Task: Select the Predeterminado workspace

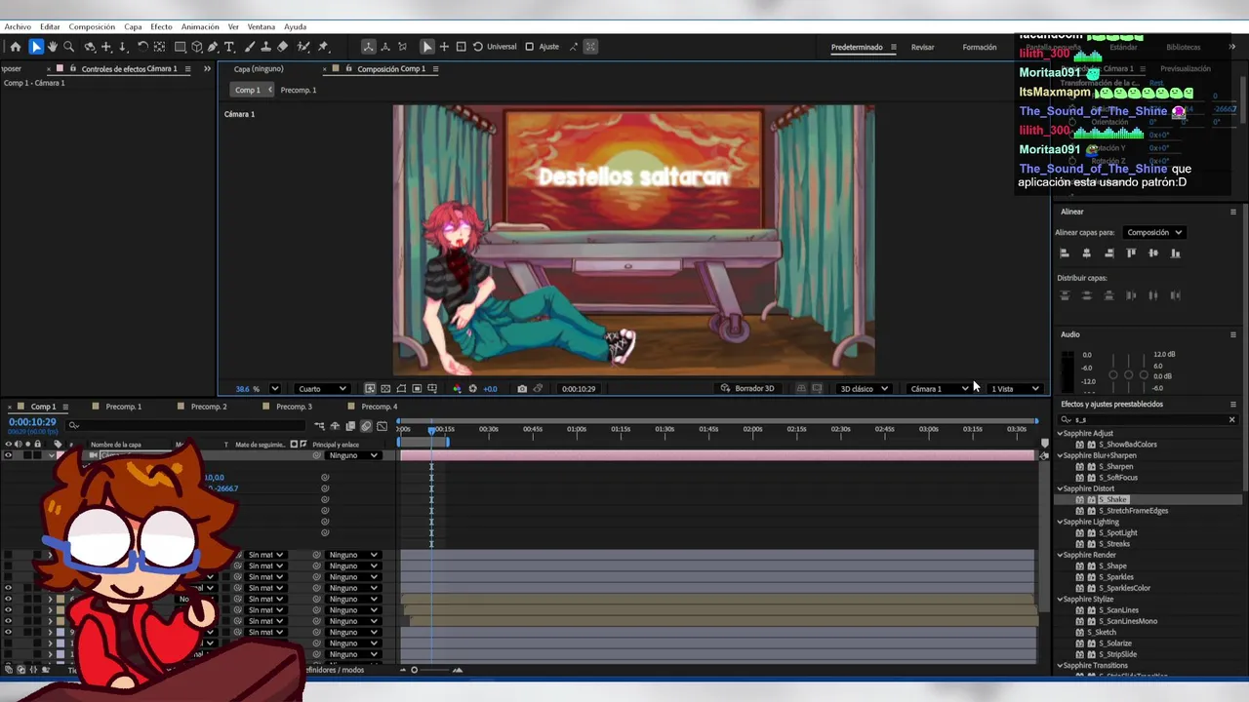Action: (857, 47)
